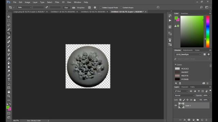Toggle lock all padlock icon
Viewport: 218px width, 122px height.
[x=194, y=100]
